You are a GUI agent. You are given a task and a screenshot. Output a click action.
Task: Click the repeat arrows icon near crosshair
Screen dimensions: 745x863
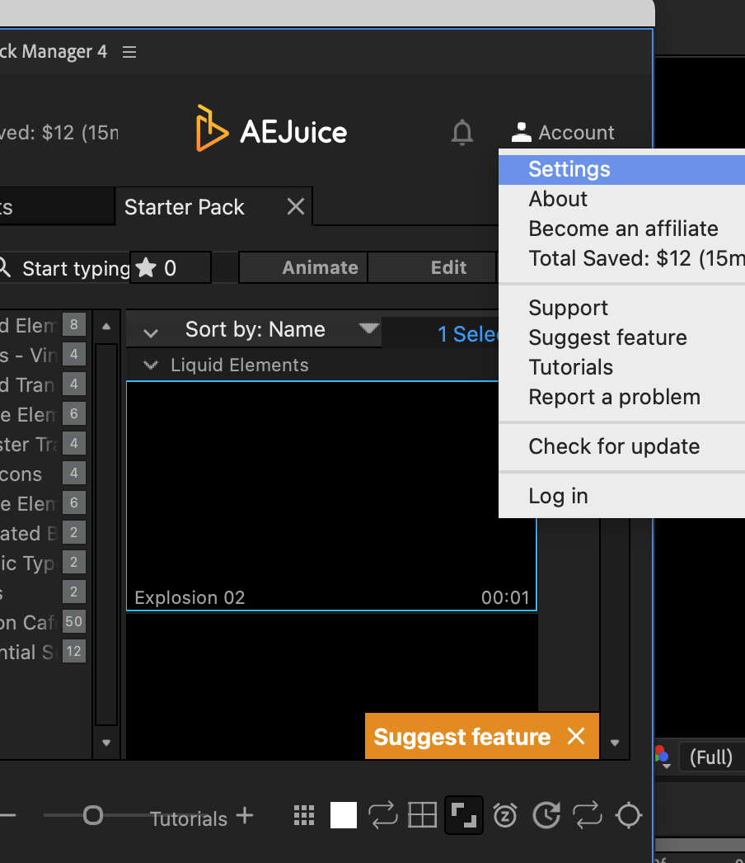588,815
